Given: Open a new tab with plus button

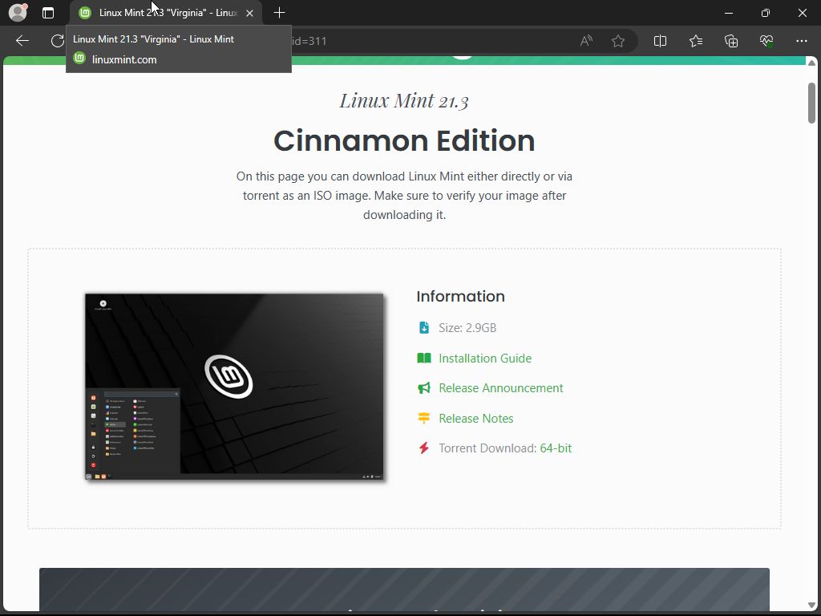Looking at the screenshot, I should [x=279, y=13].
